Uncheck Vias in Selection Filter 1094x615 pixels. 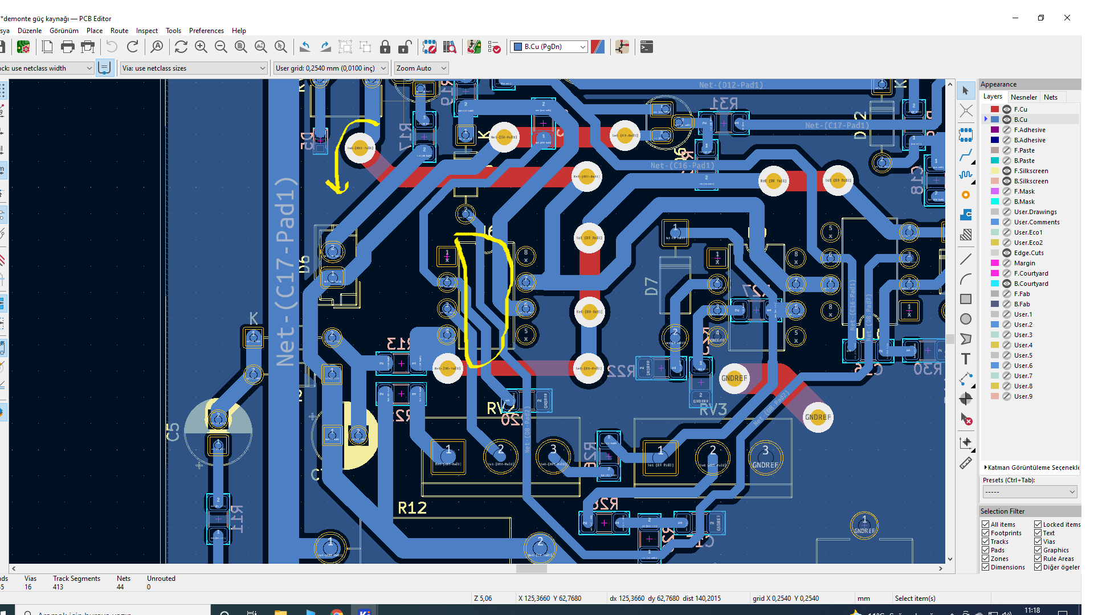[x=1038, y=542]
